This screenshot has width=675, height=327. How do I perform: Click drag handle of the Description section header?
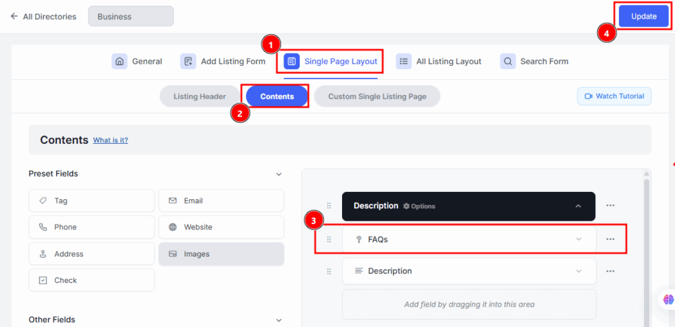pos(329,206)
